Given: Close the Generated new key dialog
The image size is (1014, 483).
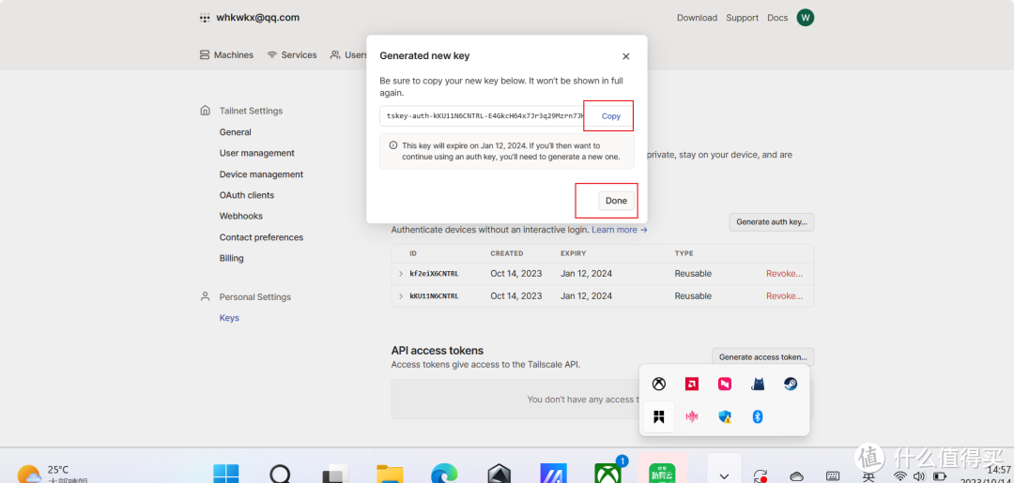Looking at the screenshot, I should pos(626,56).
